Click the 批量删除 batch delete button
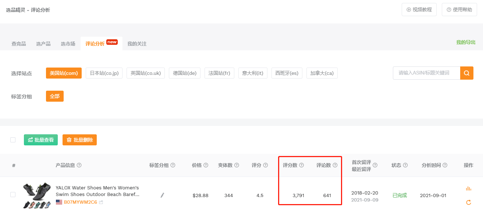Viewport: 483px width, 214px height. point(79,139)
